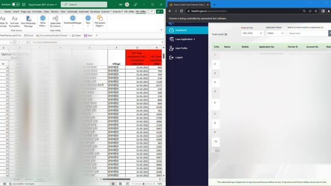The image size is (331, 186).
Task: Switch to the SD Utility ribbon tab
Action: 129,11
